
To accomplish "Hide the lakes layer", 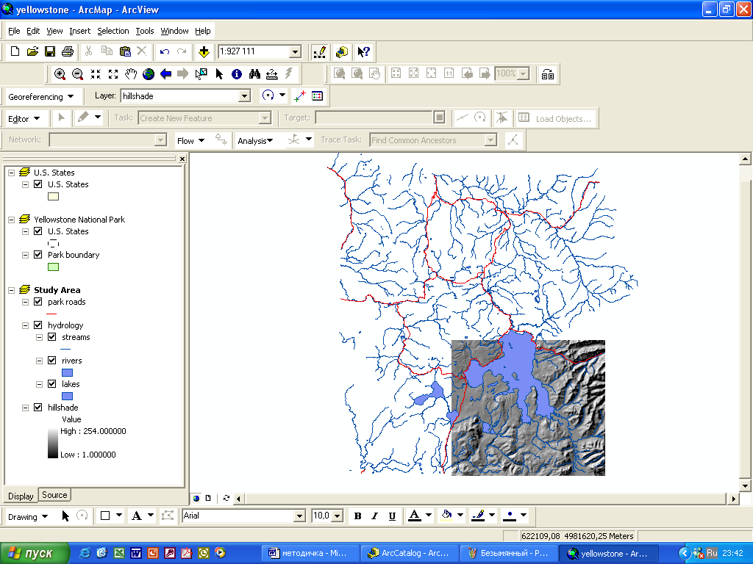I will pyautogui.click(x=52, y=384).
